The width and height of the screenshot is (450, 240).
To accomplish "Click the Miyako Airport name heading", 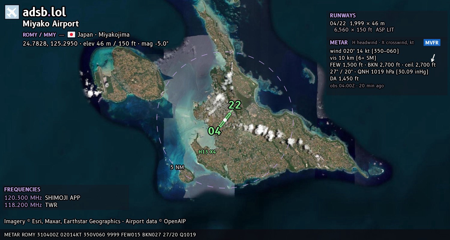I will (x=51, y=24).
